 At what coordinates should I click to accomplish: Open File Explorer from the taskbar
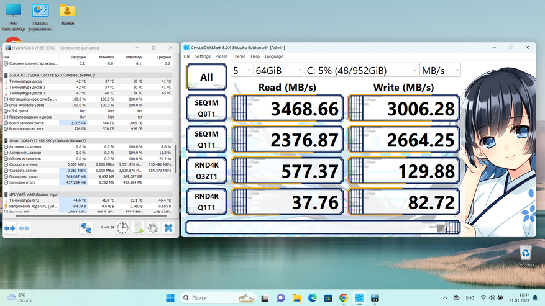[296, 298]
